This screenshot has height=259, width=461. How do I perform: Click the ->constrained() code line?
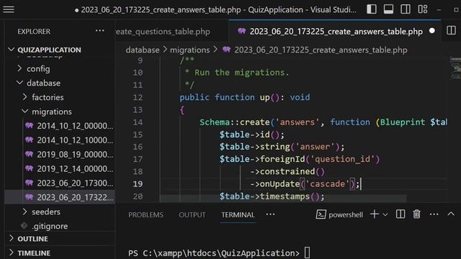tap(287, 172)
